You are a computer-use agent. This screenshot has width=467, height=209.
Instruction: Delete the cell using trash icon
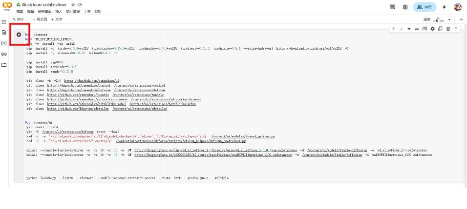coord(448,29)
